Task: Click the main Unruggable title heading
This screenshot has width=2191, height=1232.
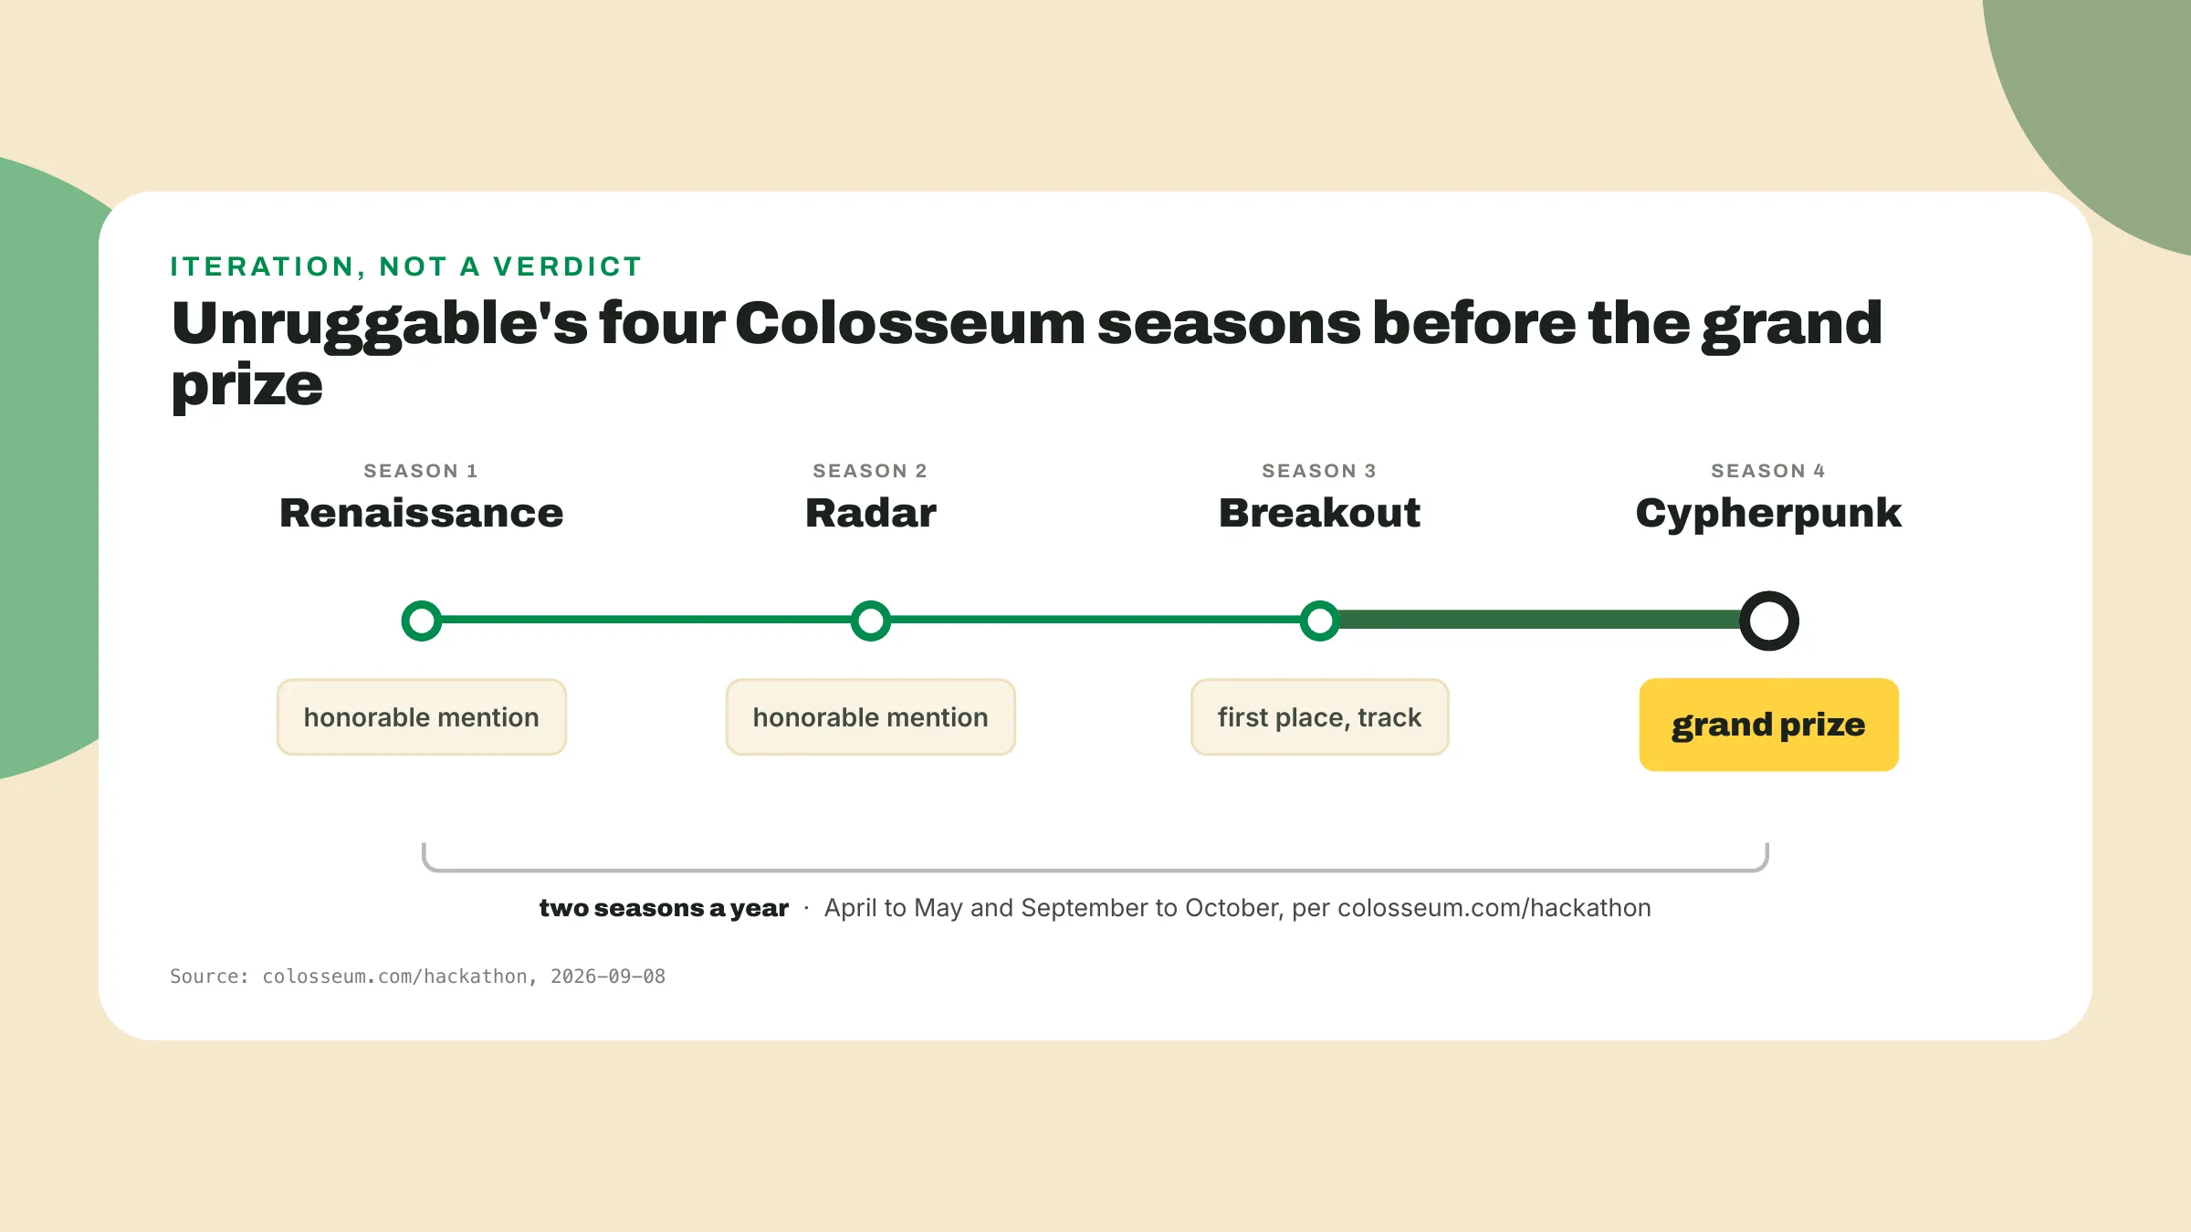Action: tap(1026, 354)
